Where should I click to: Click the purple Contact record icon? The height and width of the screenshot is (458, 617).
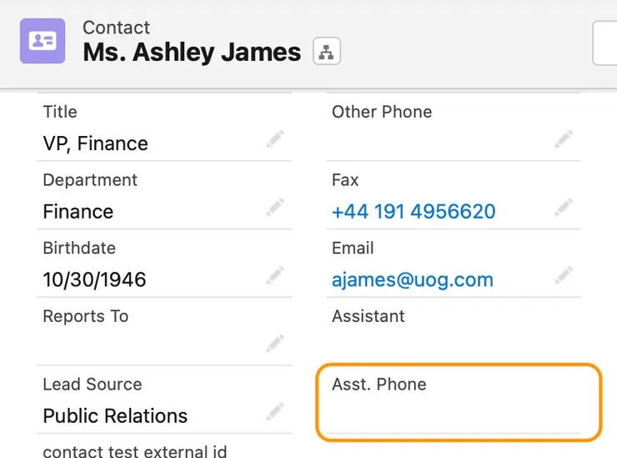coord(43,41)
